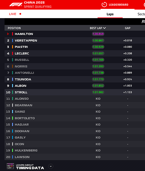Expand the Learn About Timing Data section
This screenshot has width=145, height=171.
coord(51,166)
